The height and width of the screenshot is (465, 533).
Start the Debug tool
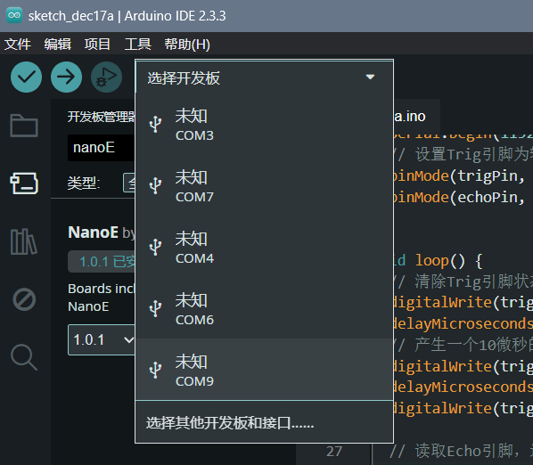tap(106, 77)
